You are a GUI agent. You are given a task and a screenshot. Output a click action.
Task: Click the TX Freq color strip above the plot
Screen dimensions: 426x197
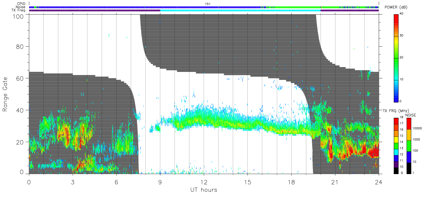204,10
